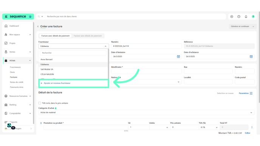Viewport: 260px width, 146px height.
Task: Grab the line item drag handle icon
Action: pos(41,123)
